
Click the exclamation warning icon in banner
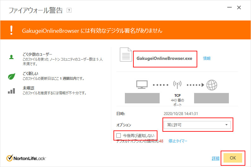point(11,30)
